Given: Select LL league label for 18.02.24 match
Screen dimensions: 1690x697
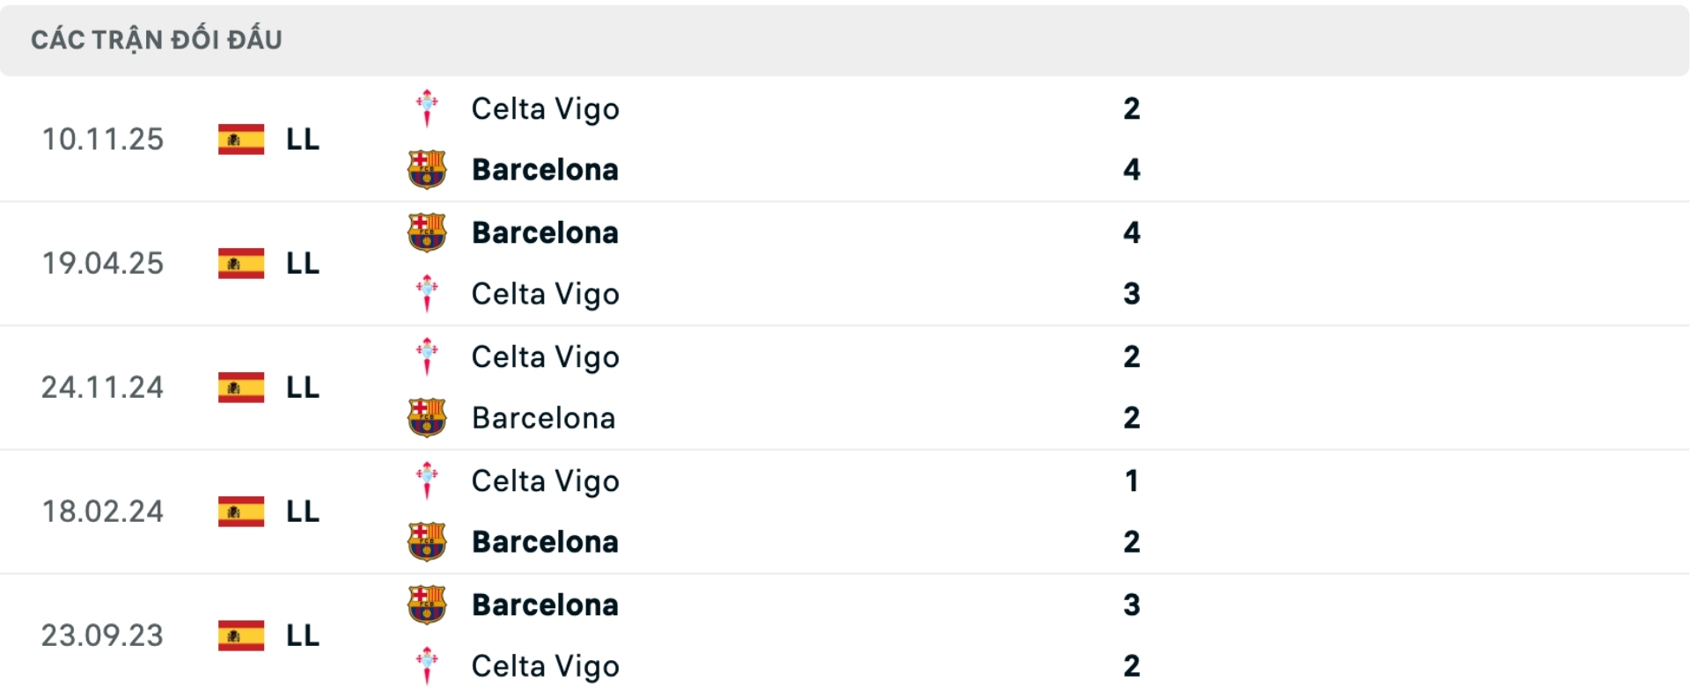Looking at the screenshot, I should tap(303, 512).
